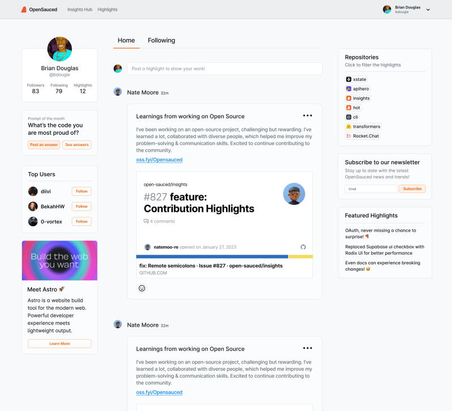Click the Email newsletter input field

coord(371,189)
